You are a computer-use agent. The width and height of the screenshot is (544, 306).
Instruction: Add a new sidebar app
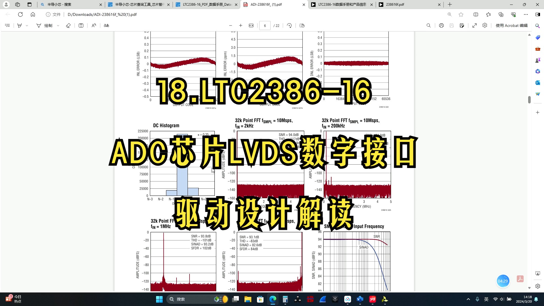tap(537, 112)
